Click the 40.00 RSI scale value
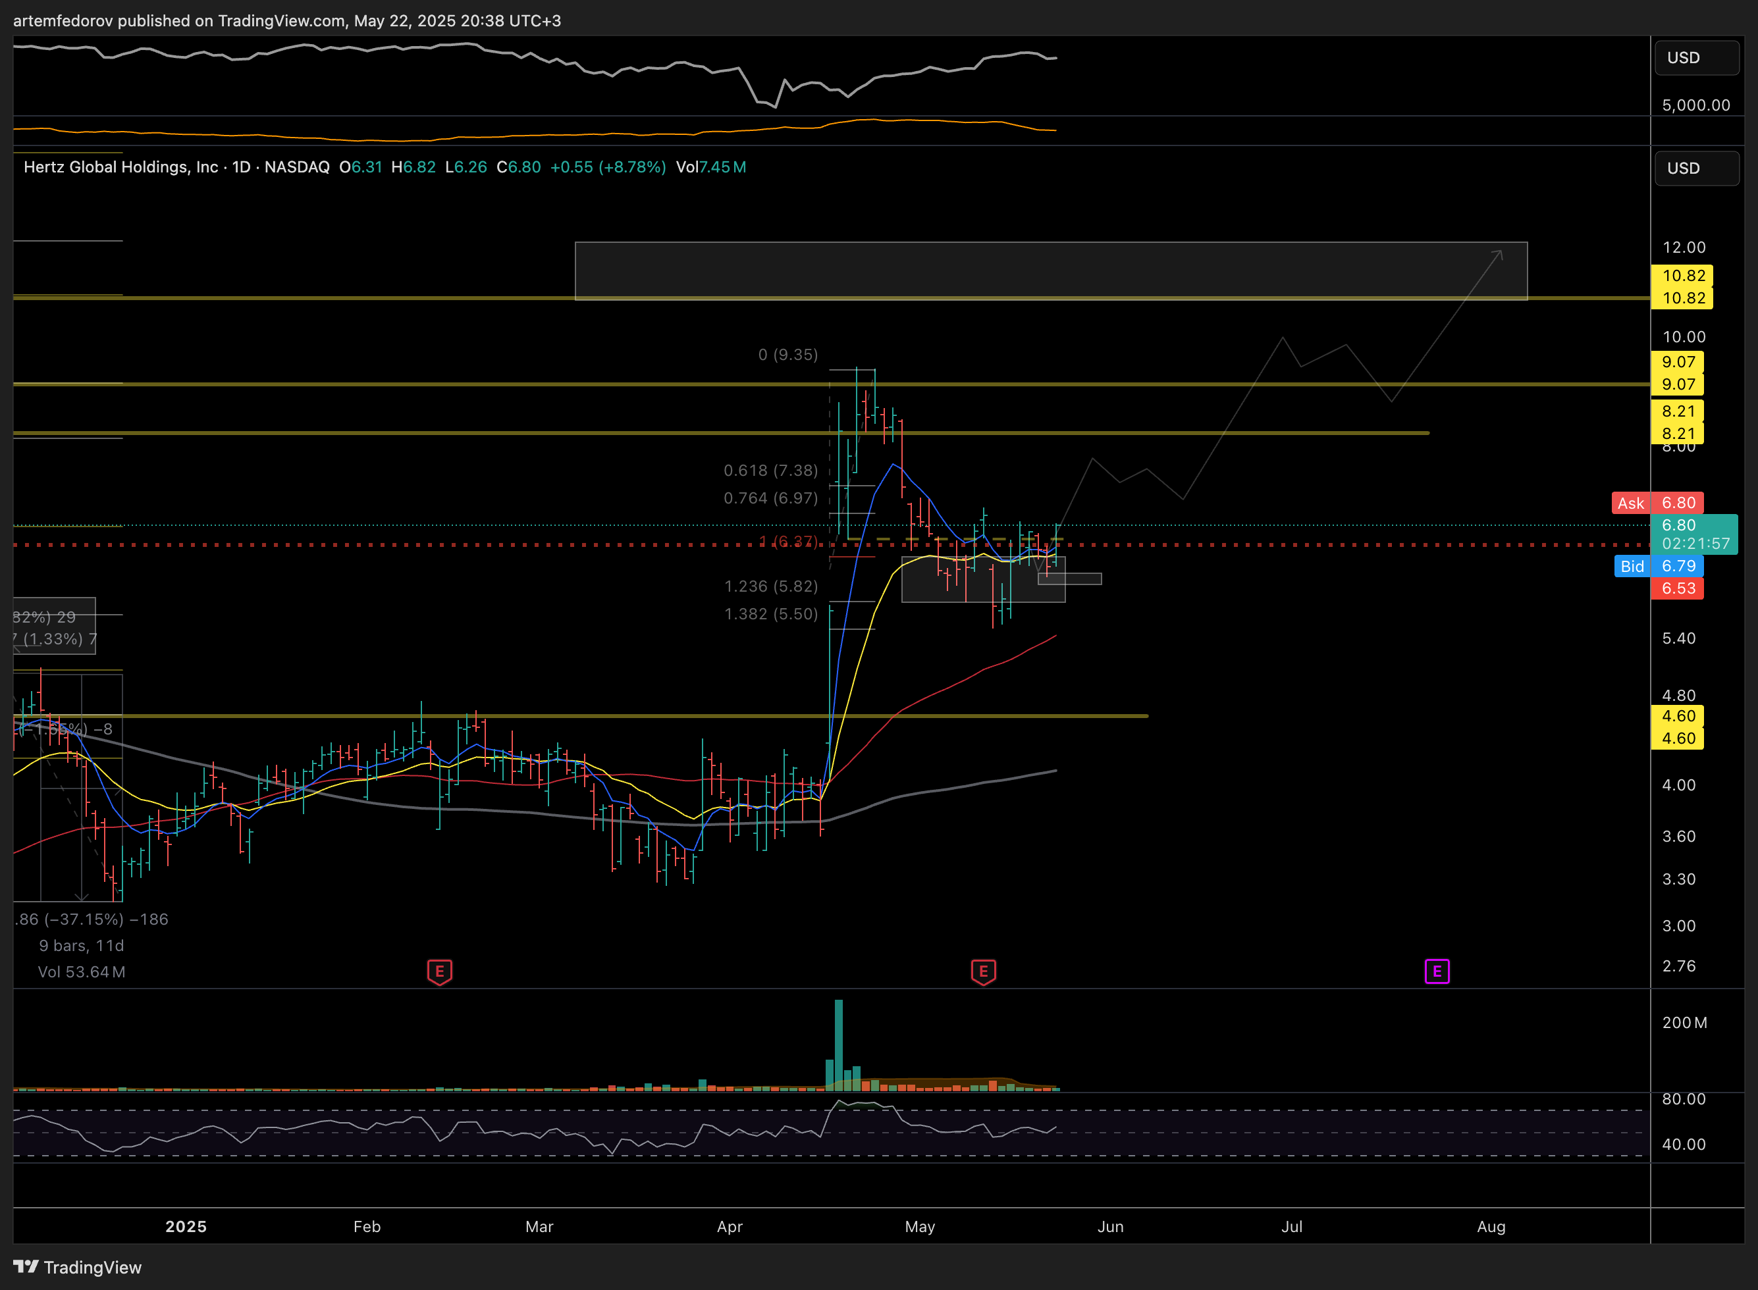 [x=1684, y=1145]
